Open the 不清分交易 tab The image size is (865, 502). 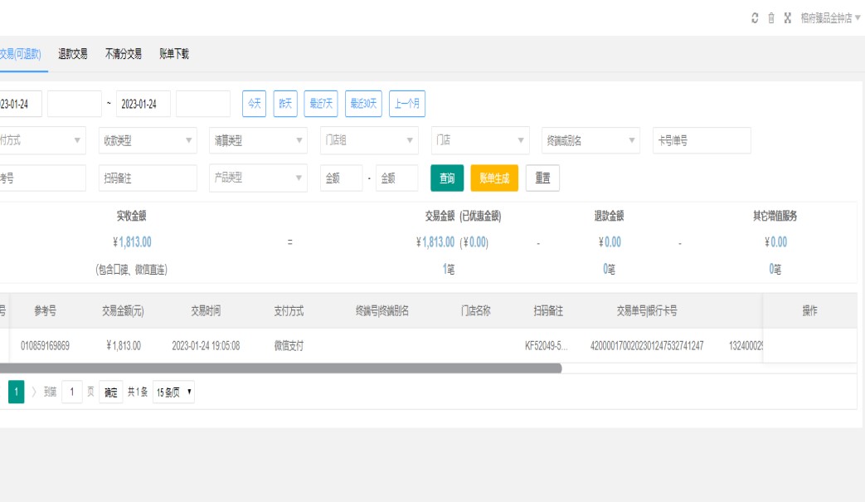pyautogui.click(x=124, y=54)
